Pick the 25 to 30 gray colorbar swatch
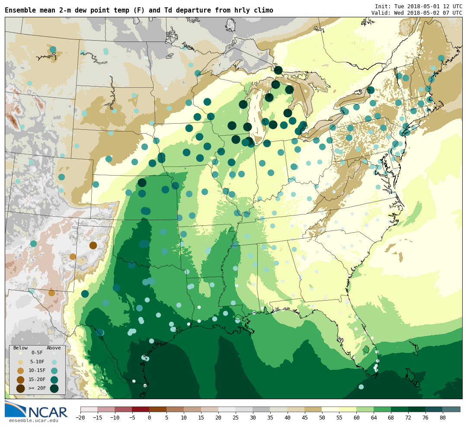The width and height of the screenshot is (467, 426). click(244, 410)
